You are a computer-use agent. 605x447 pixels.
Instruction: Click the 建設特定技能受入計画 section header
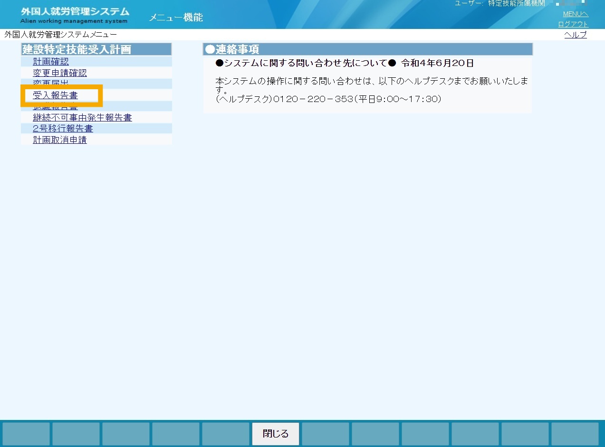tap(96, 49)
